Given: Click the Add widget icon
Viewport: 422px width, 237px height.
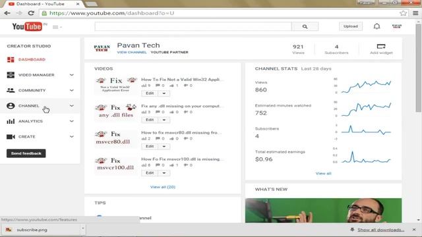Looking at the screenshot, I should (x=381, y=47).
